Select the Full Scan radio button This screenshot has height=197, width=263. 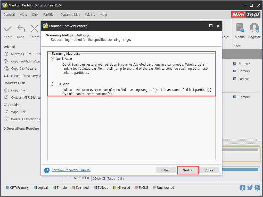click(53, 84)
